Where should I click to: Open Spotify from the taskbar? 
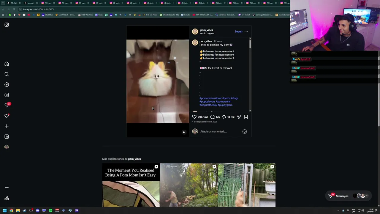coord(50,210)
